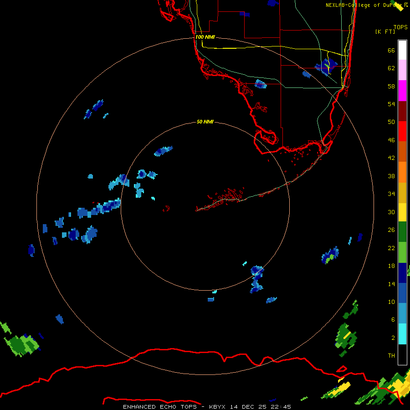
Task: Click the light pink legend swatch
Action: pyautogui.click(x=402, y=70)
